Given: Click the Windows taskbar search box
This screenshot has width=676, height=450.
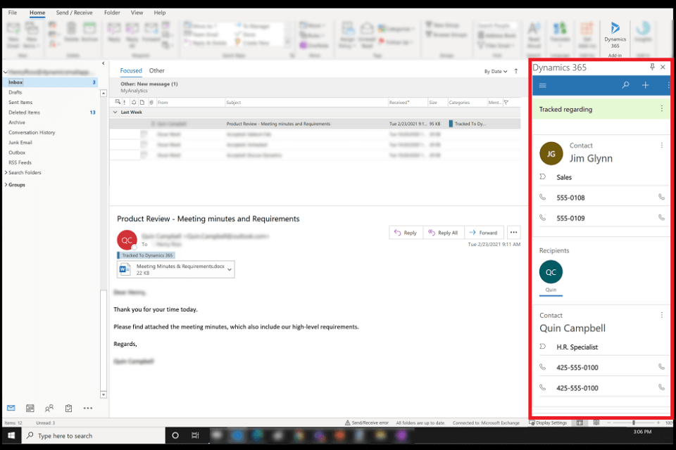Looking at the screenshot, I should [x=92, y=436].
